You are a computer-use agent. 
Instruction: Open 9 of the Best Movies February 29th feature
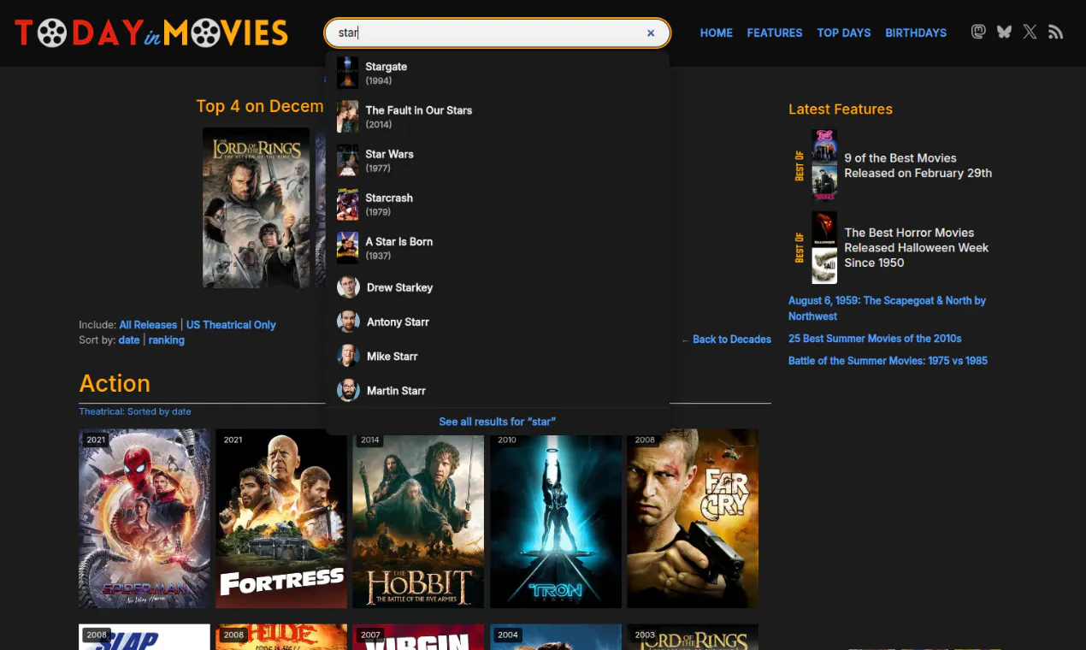click(x=918, y=165)
